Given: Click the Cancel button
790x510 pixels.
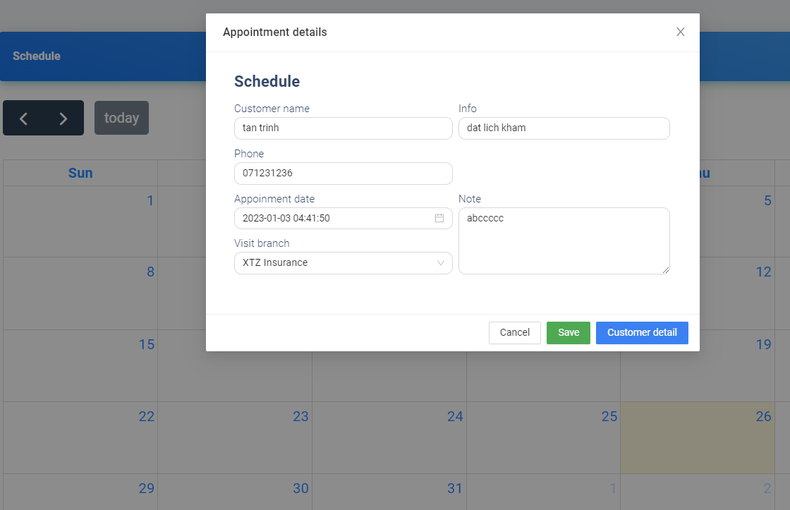Looking at the screenshot, I should (x=514, y=332).
